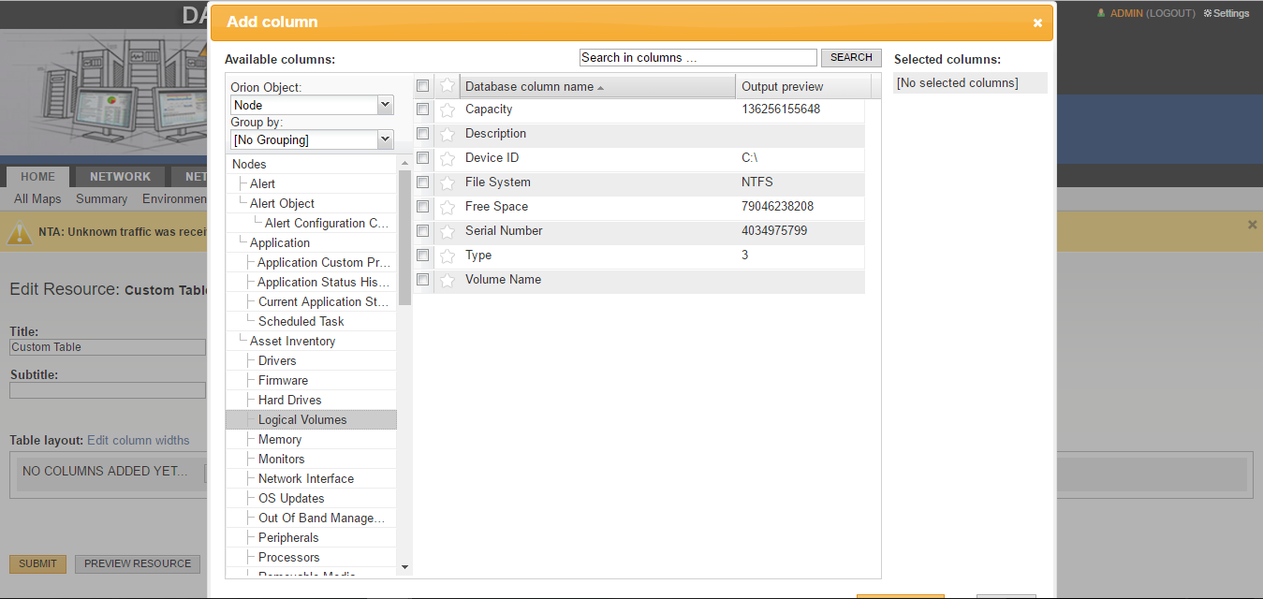
Task: Switch to the NETWORK tab
Action: (120, 177)
